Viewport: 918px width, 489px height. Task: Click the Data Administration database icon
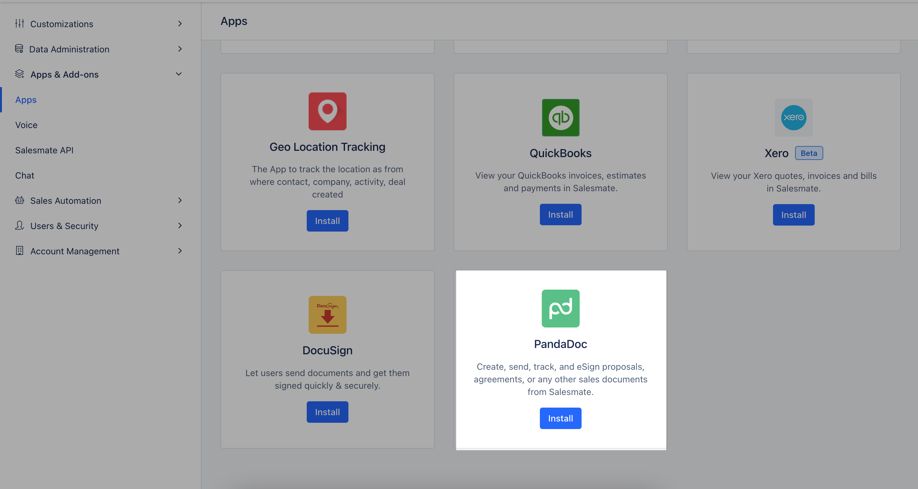pyautogui.click(x=19, y=49)
